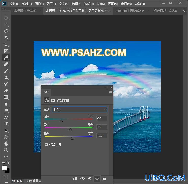Clip the adjustment to the layer below
188x184 pixels.
point(75,179)
